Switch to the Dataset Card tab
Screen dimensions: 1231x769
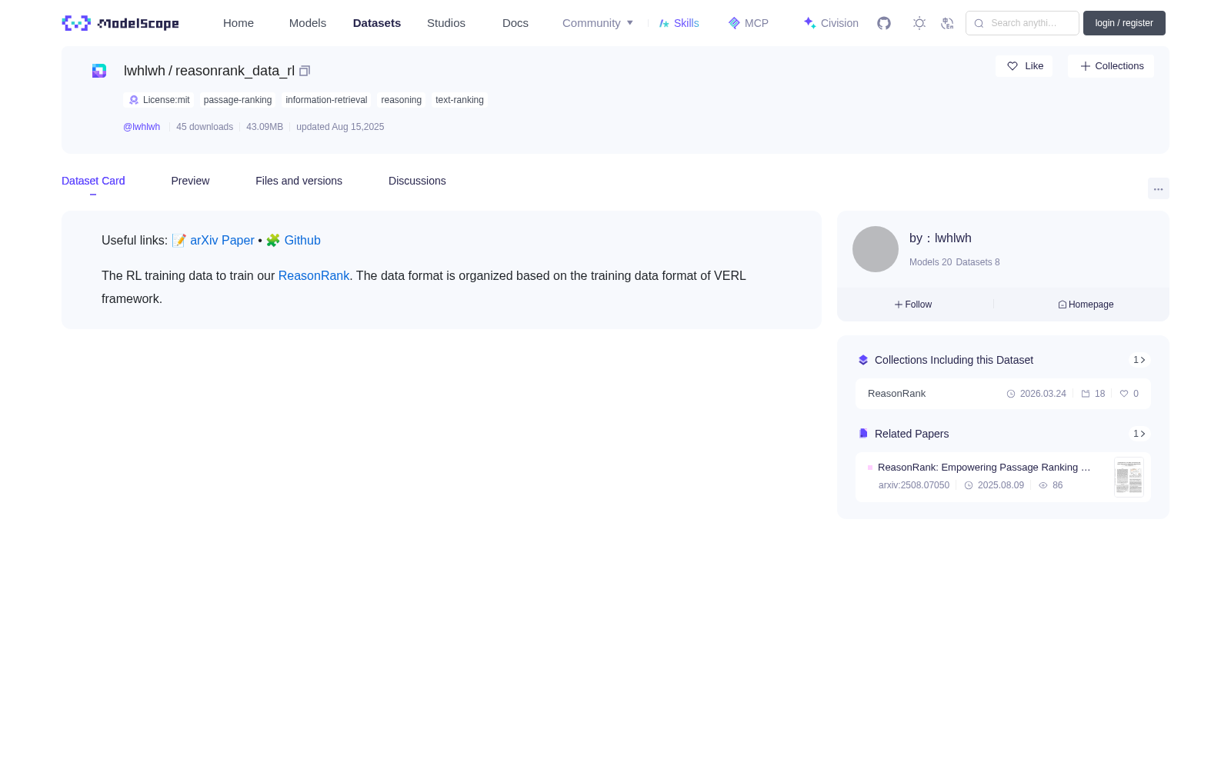point(93,181)
